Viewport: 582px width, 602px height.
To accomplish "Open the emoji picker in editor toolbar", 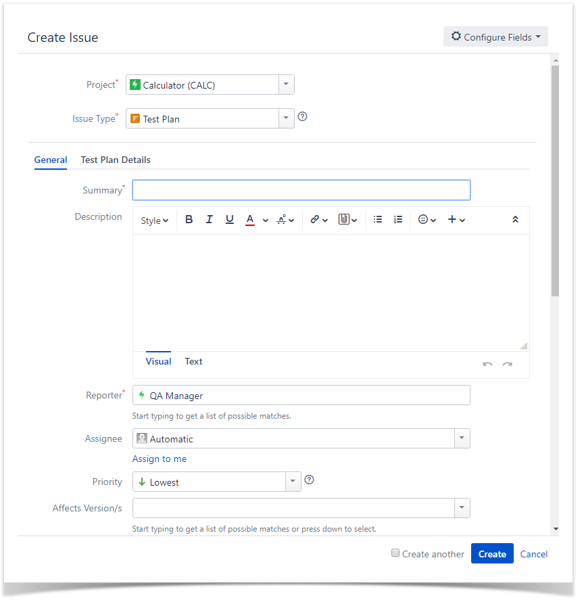I will coord(427,220).
